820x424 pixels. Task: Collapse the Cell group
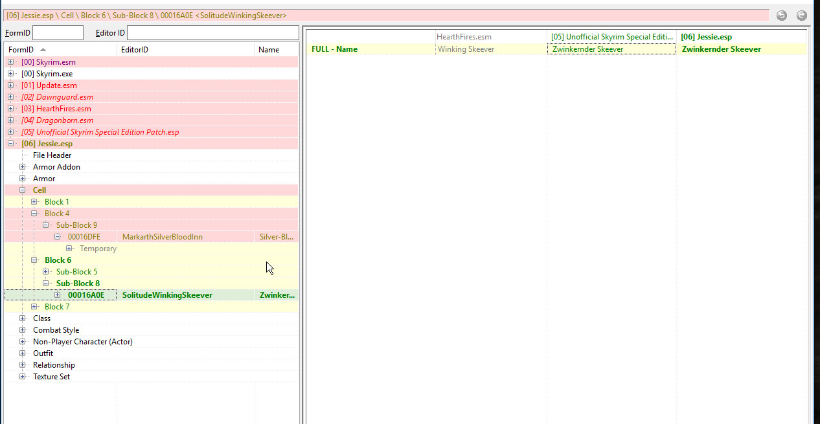pyautogui.click(x=23, y=190)
